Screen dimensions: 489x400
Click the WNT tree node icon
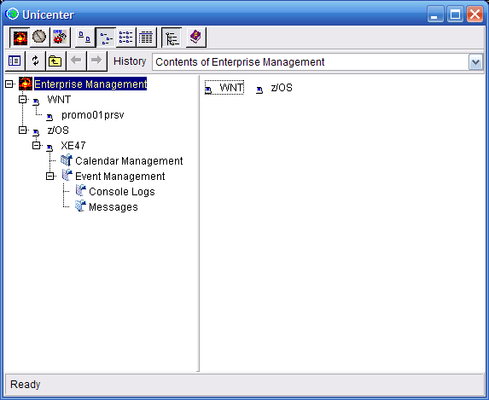click(36, 101)
